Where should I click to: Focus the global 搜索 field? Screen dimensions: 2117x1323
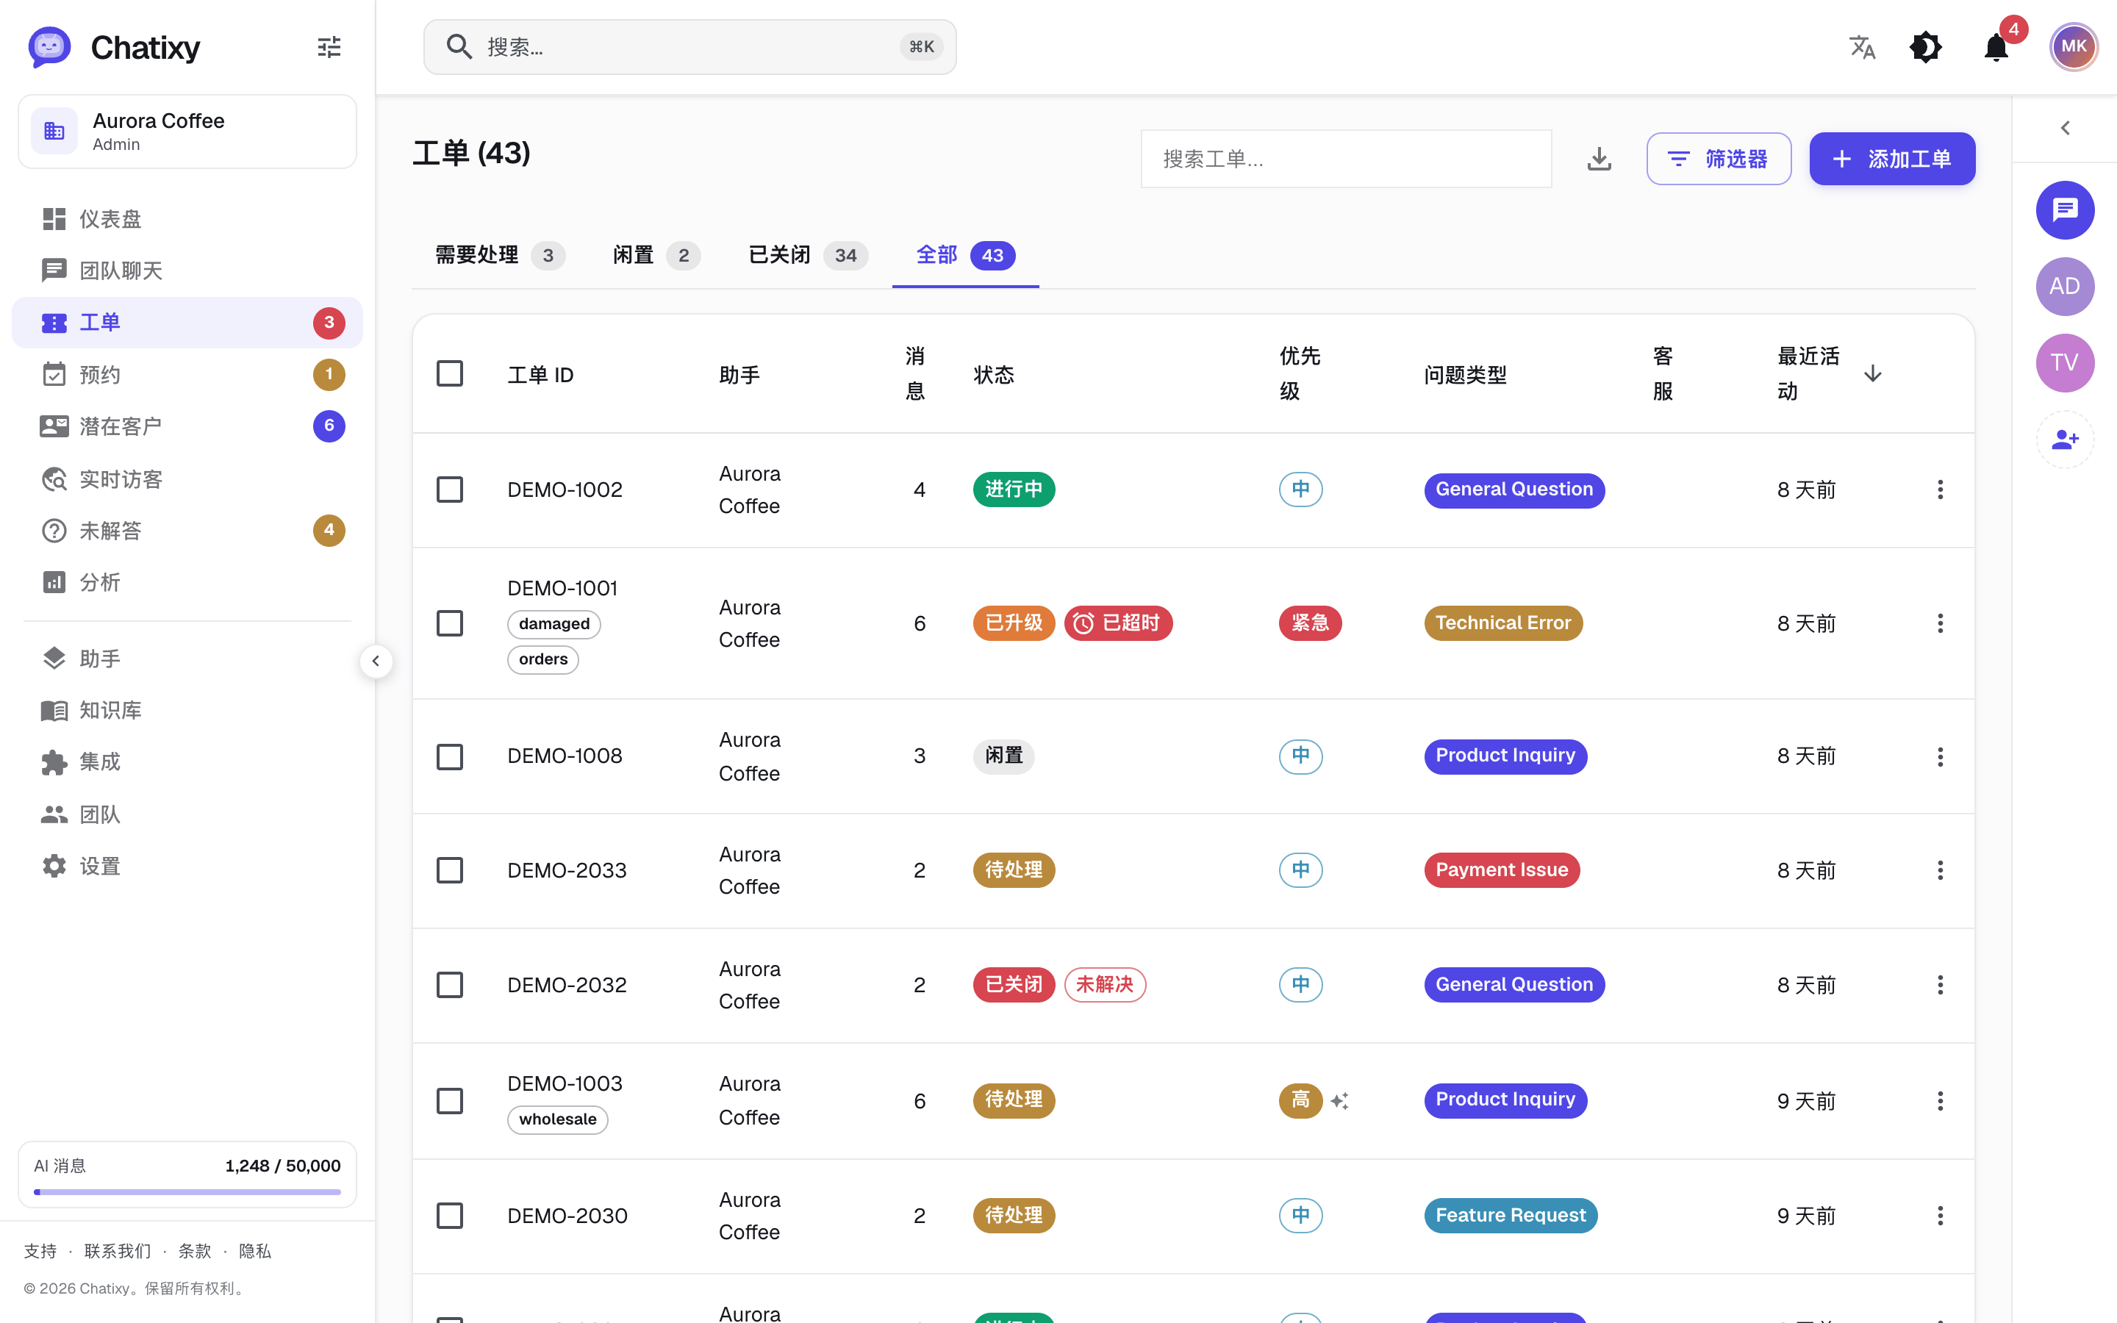tap(689, 46)
